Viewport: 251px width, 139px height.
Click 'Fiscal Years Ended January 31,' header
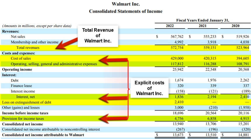click(203, 20)
